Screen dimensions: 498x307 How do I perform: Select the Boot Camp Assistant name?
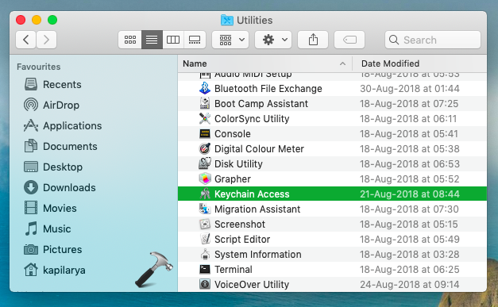(x=261, y=103)
